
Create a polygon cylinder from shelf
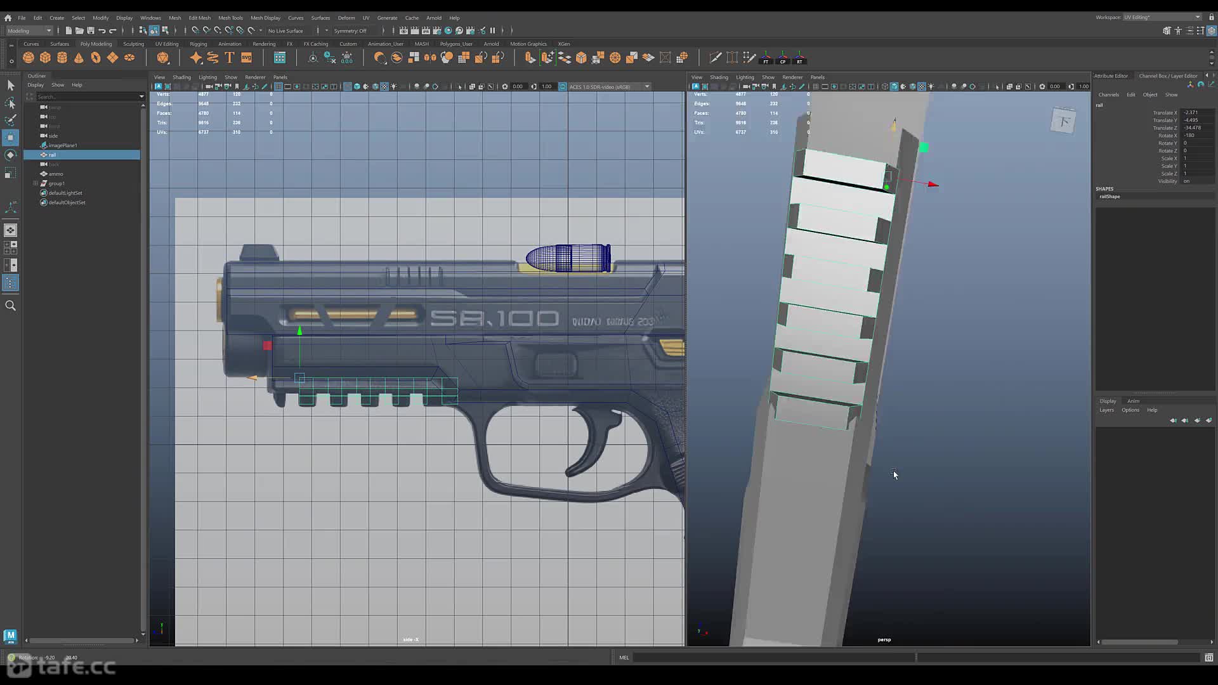click(x=62, y=58)
